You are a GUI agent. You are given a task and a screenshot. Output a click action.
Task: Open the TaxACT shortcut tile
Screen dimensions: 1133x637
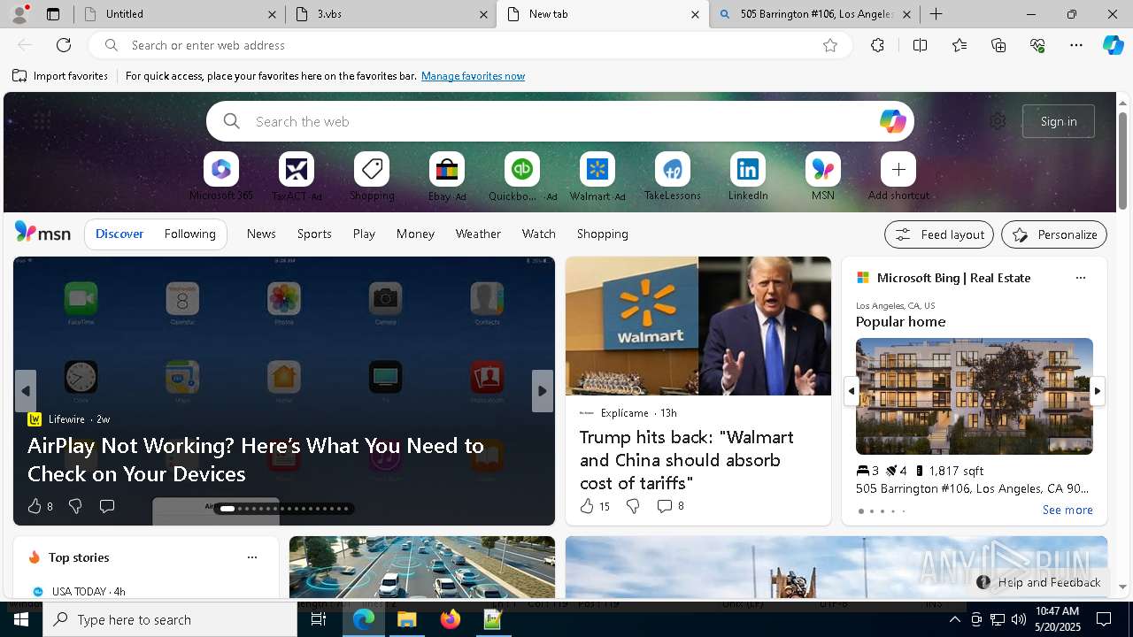coord(297,169)
